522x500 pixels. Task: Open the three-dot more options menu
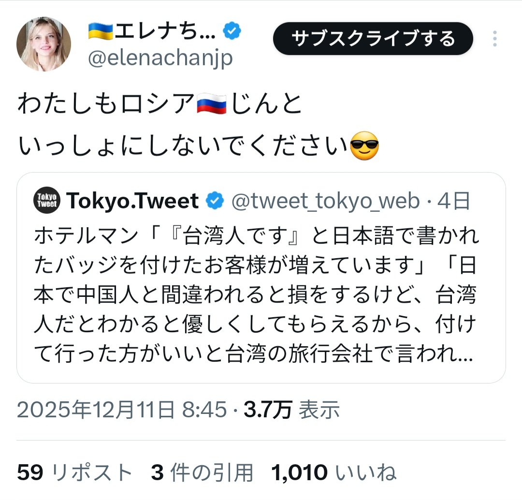pyautogui.click(x=494, y=39)
